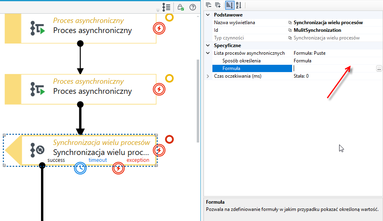Select the Nazwa wyświetlana property label
This screenshot has height=221, width=383.
tap(235, 23)
